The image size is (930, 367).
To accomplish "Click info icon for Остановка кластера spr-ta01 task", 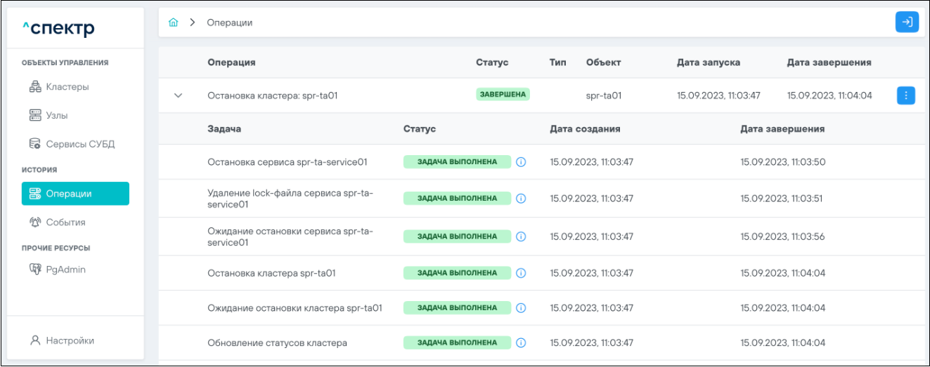I will click(521, 273).
